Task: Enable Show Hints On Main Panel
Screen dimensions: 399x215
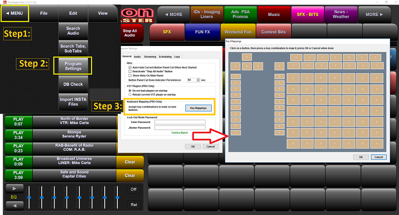Action: 130,76
